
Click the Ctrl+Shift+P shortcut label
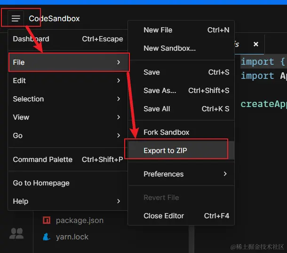pyautogui.click(x=102, y=160)
